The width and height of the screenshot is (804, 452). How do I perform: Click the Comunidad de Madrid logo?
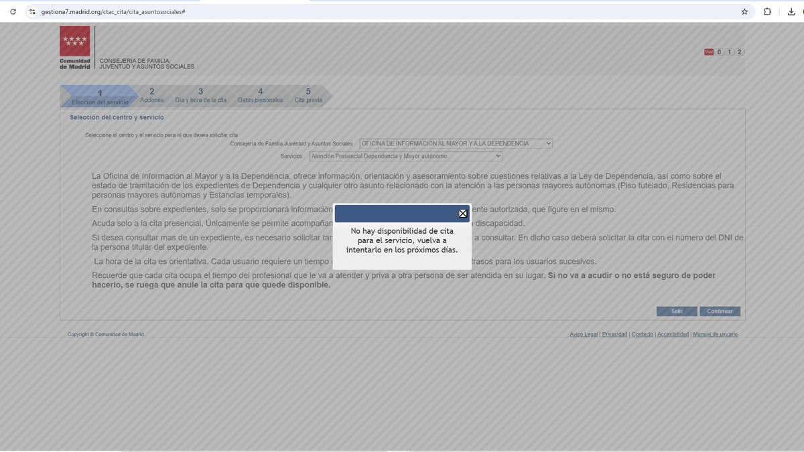tap(75, 48)
